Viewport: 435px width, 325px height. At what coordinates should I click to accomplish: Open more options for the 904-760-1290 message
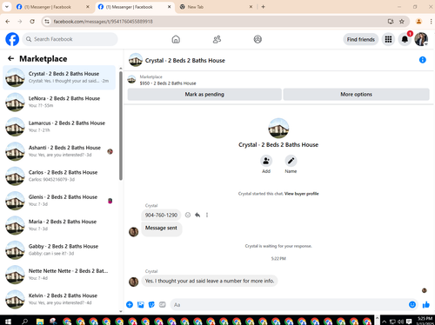[207, 215]
